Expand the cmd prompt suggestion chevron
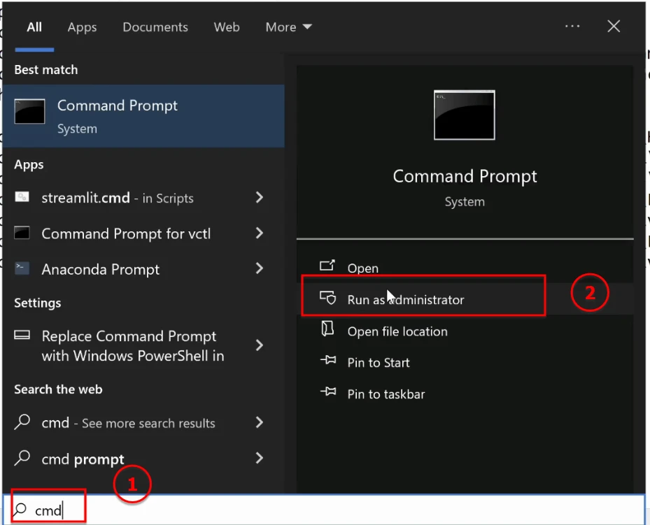Screen dimensions: 650x525 click(260, 459)
